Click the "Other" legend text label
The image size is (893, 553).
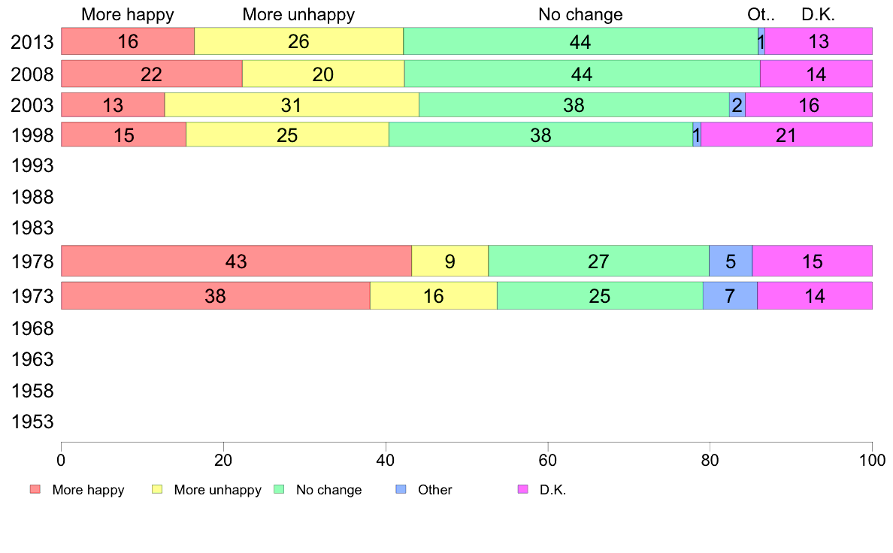click(x=435, y=490)
